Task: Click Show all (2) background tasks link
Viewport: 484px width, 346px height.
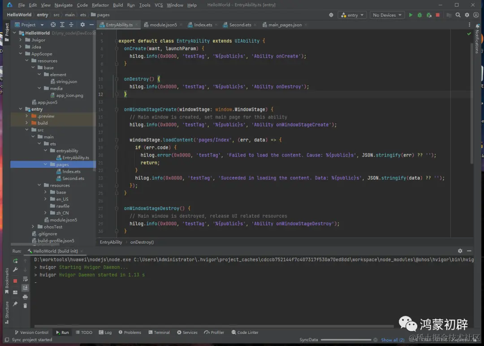Action: tap(393, 340)
